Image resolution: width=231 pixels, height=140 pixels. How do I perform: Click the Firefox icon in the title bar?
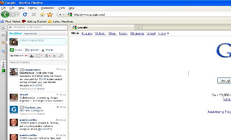(2, 3)
